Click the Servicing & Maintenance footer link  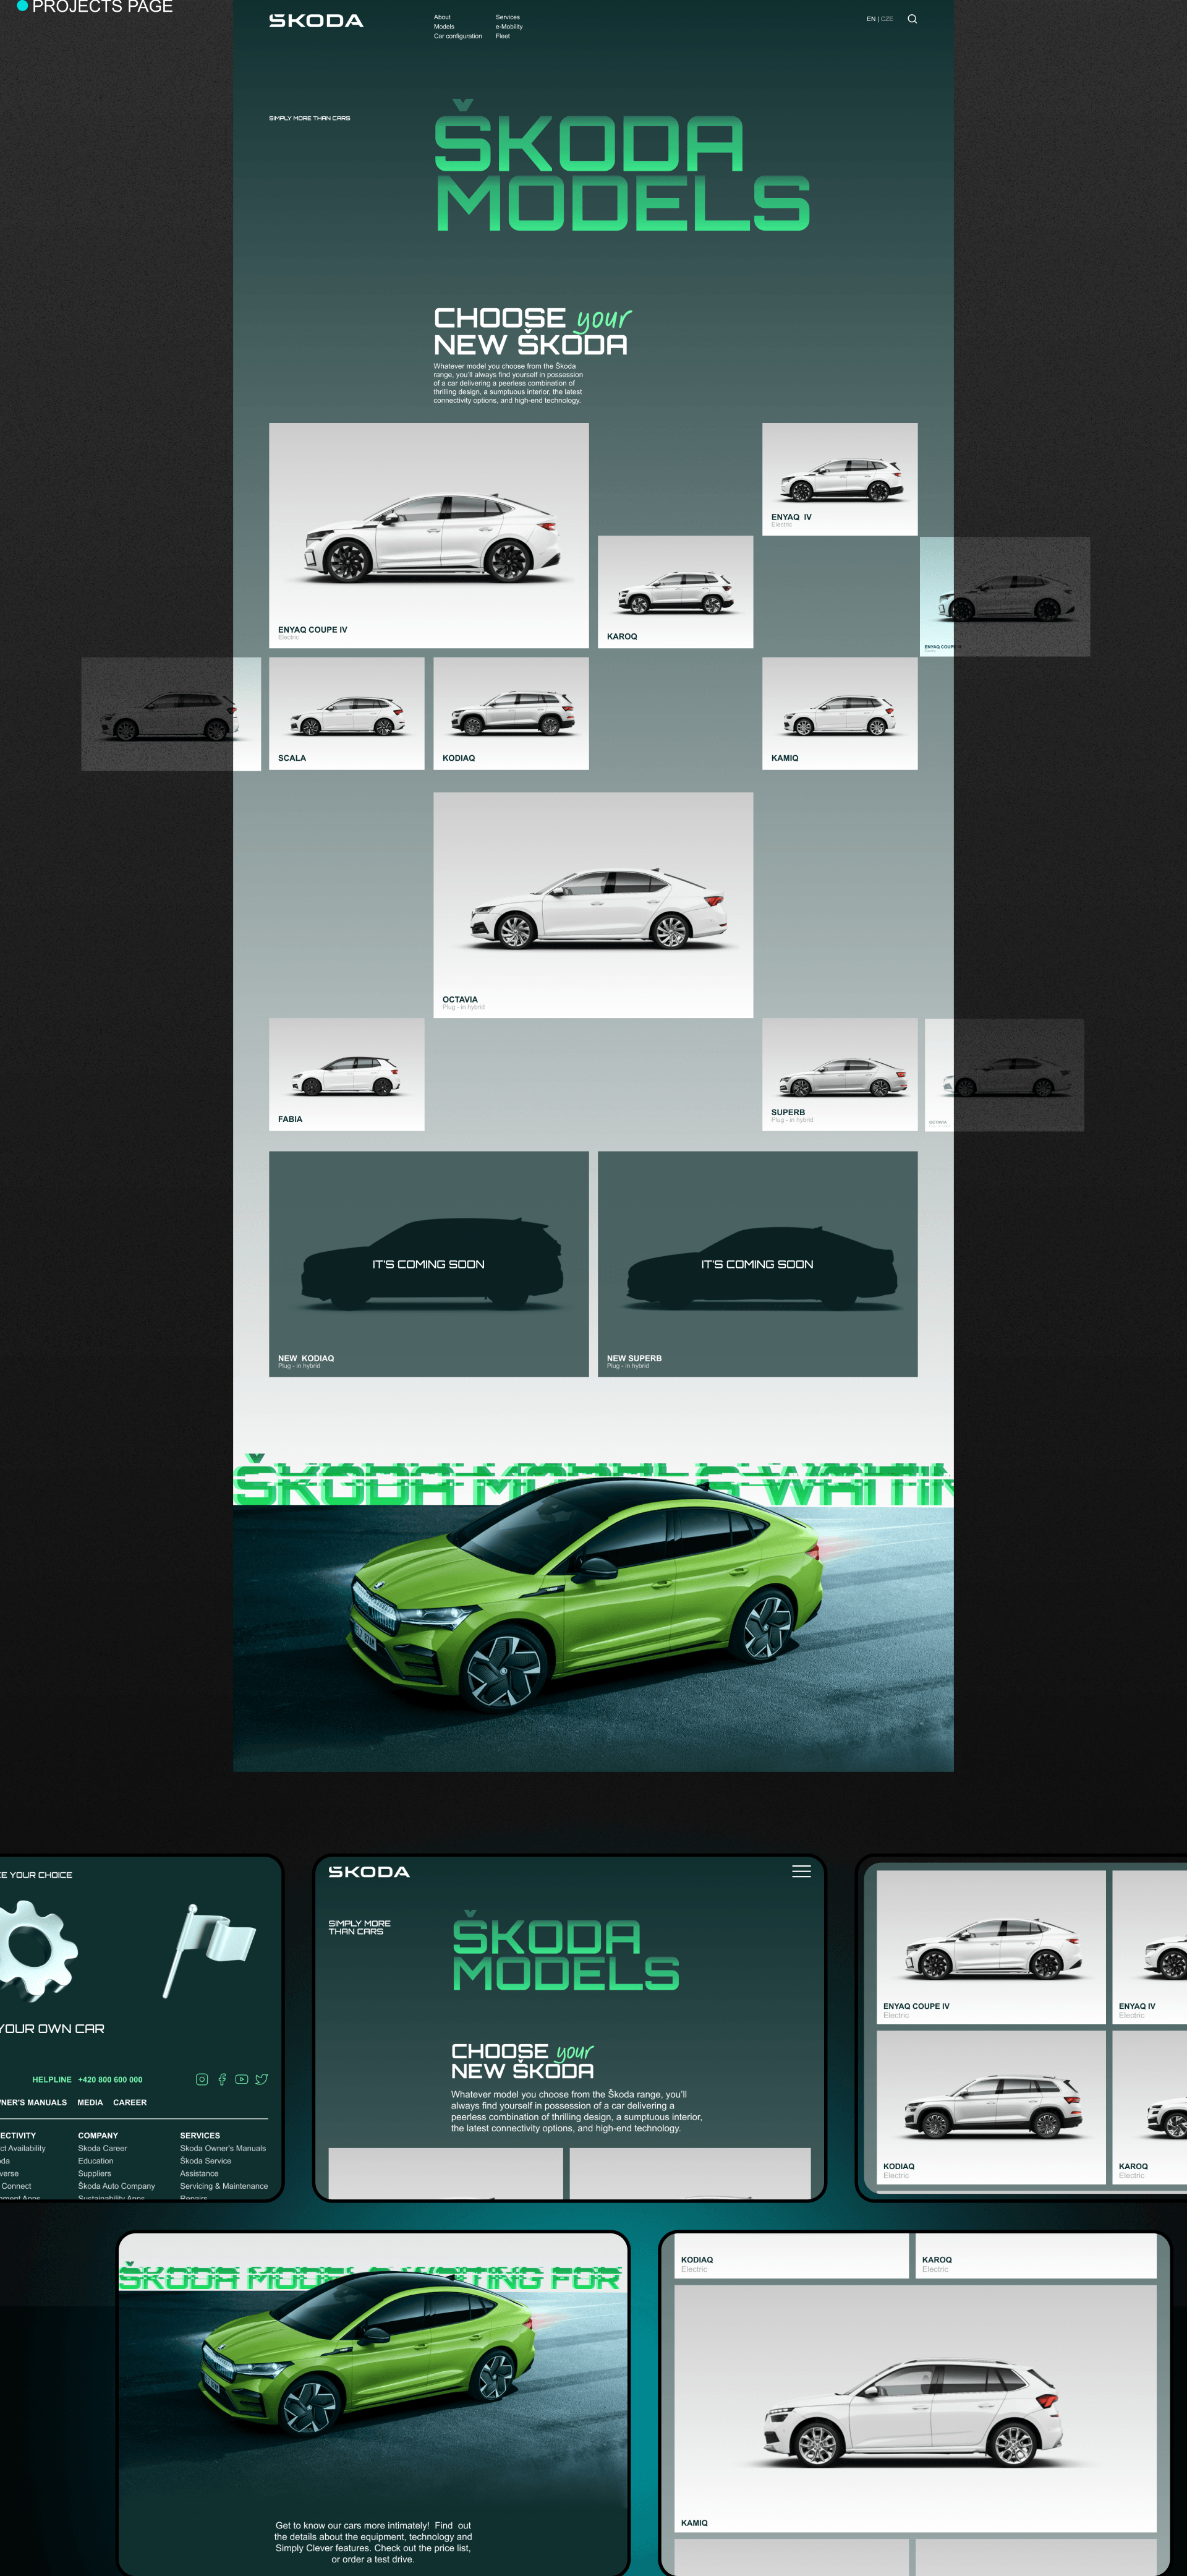click(x=224, y=2186)
